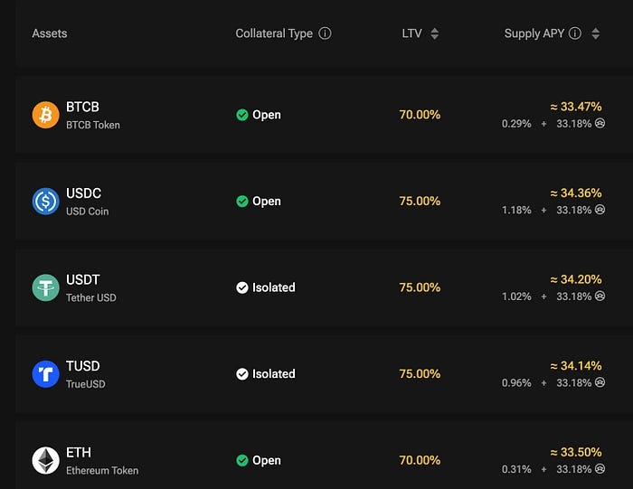Click the BTCB Open collateral checkmark

click(241, 115)
